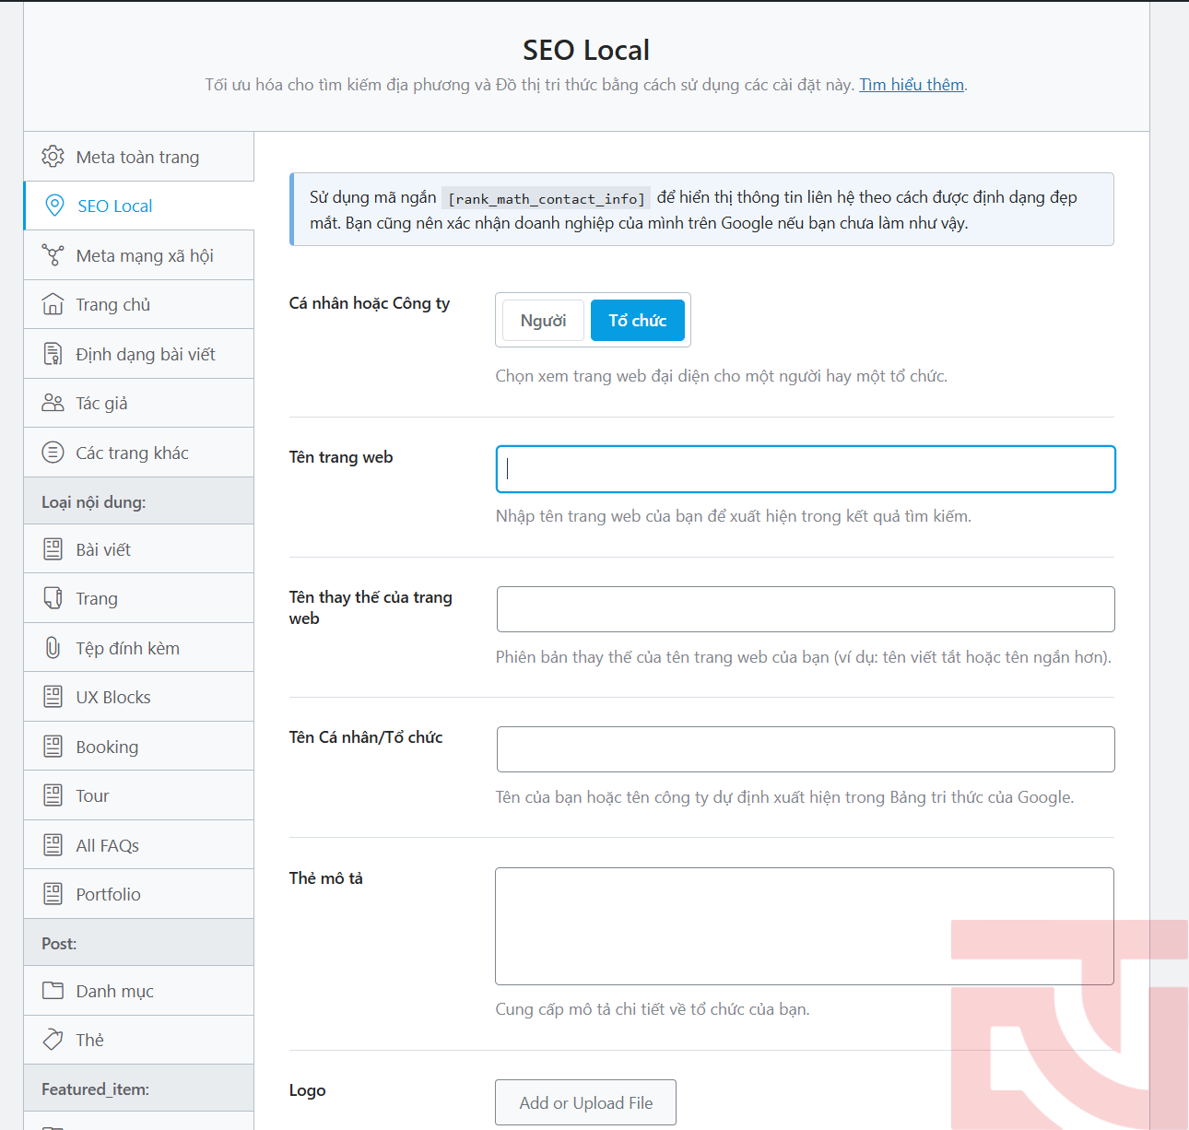Open the Bài viết content type tab
Image resolution: width=1189 pixels, height=1130 pixels.
coord(138,549)
